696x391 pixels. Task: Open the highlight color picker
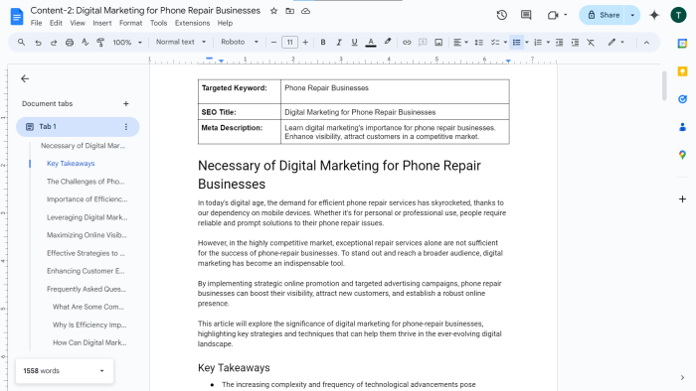[387, 42]
